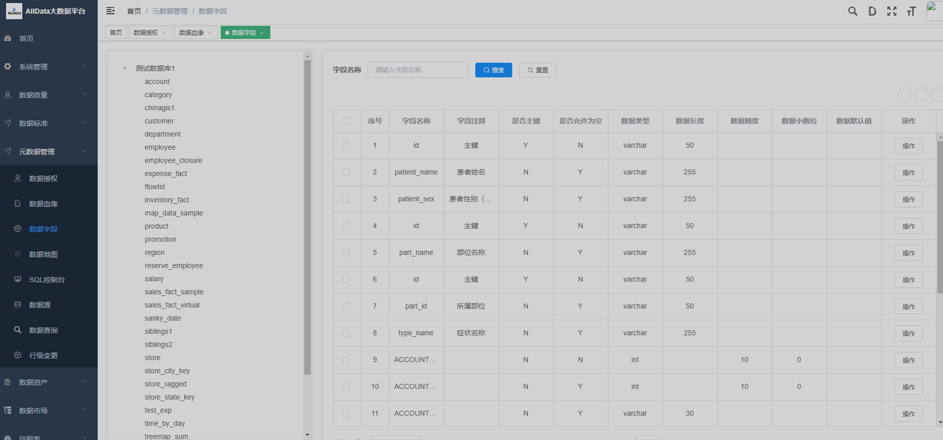Open 数据地图 from sidebar
Image resolution: width=943 pixels, height=440 pixels.
(43, 254)
